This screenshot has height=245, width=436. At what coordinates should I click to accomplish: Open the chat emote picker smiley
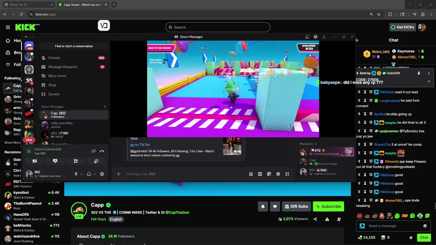click(425, 226)
